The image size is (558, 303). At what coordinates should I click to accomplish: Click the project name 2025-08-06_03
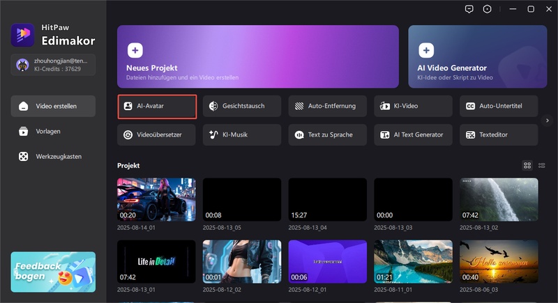(479, 290)
